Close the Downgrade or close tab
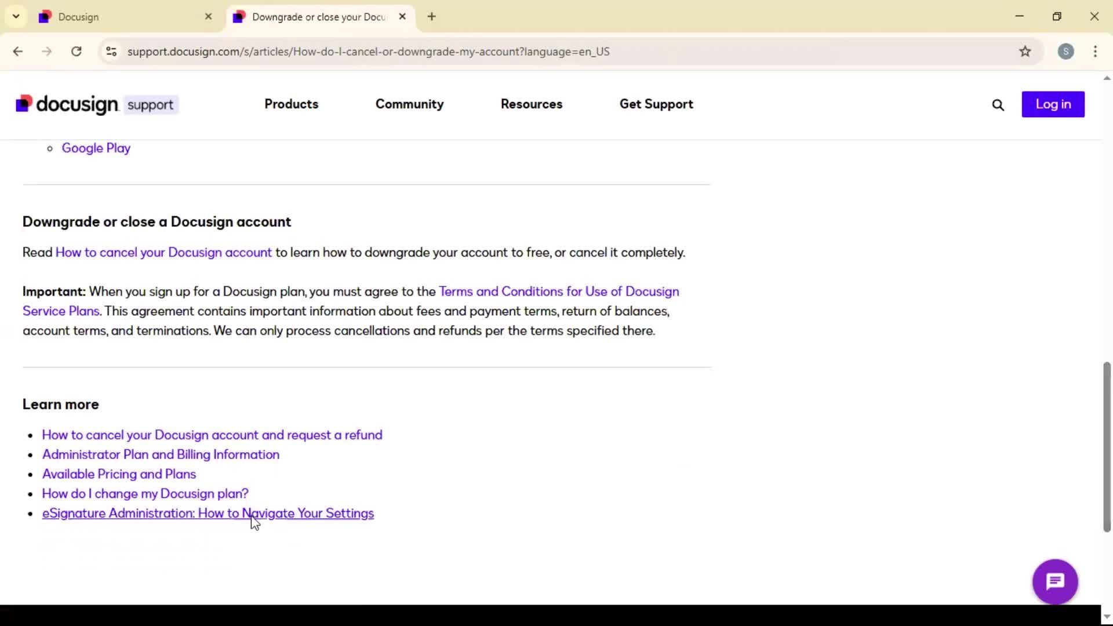 click(x=402, y=17)
